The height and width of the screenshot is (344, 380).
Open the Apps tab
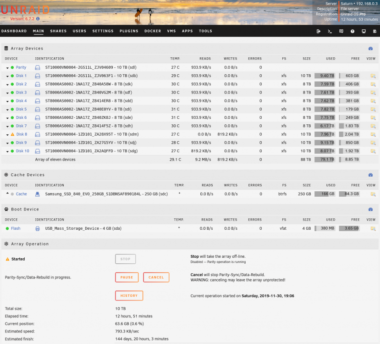click(187, 31)
